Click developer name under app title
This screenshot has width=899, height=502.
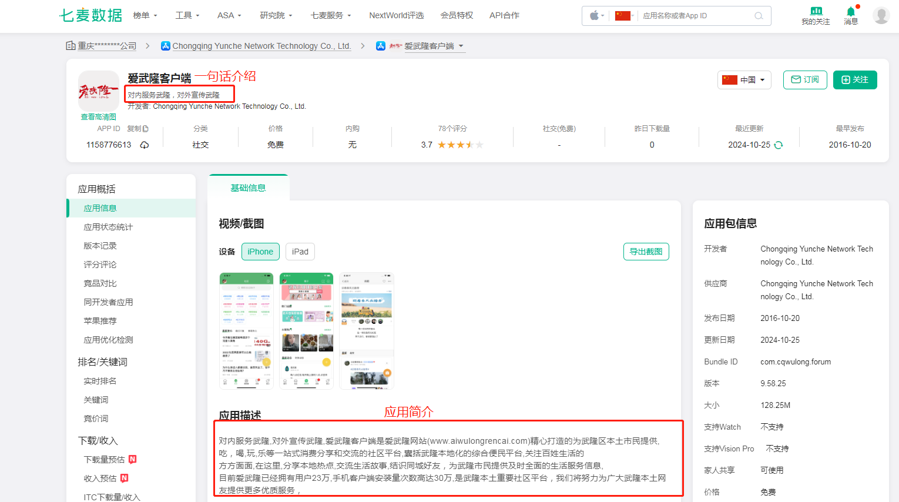(x=229, y=106)
